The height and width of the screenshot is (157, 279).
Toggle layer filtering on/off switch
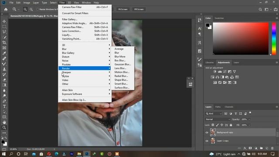(x=250, y=113)
